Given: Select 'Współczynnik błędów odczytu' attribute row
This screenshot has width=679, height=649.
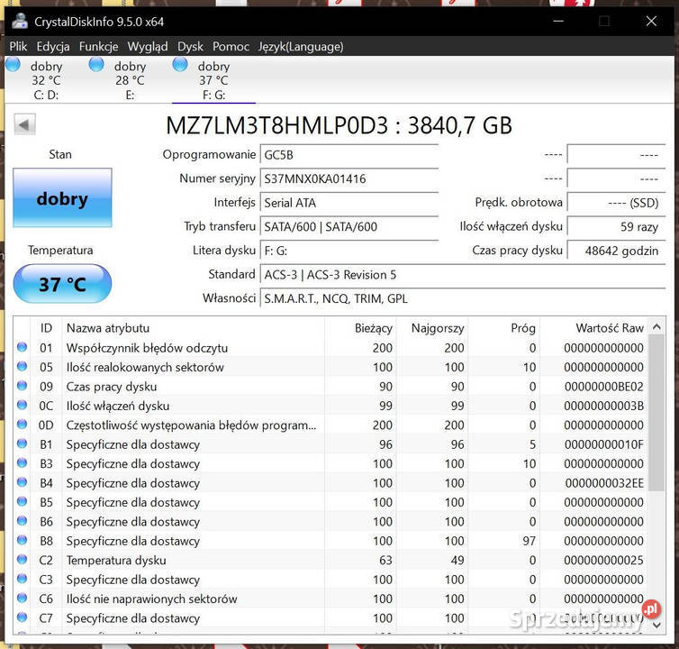Looking at the screenshot, I should 331,348.
